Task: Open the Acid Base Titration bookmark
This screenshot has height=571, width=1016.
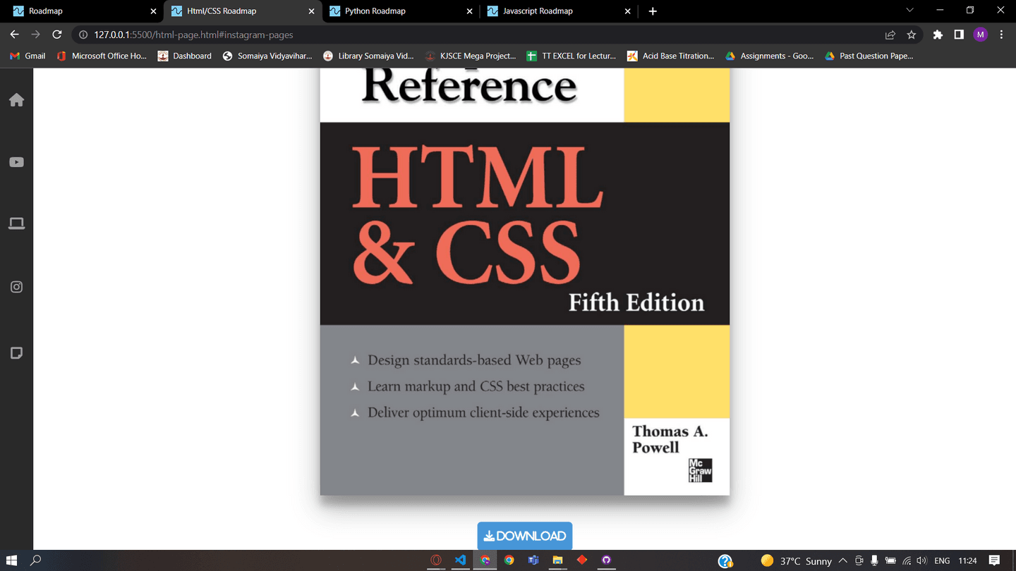Action: tap(670, 56)
